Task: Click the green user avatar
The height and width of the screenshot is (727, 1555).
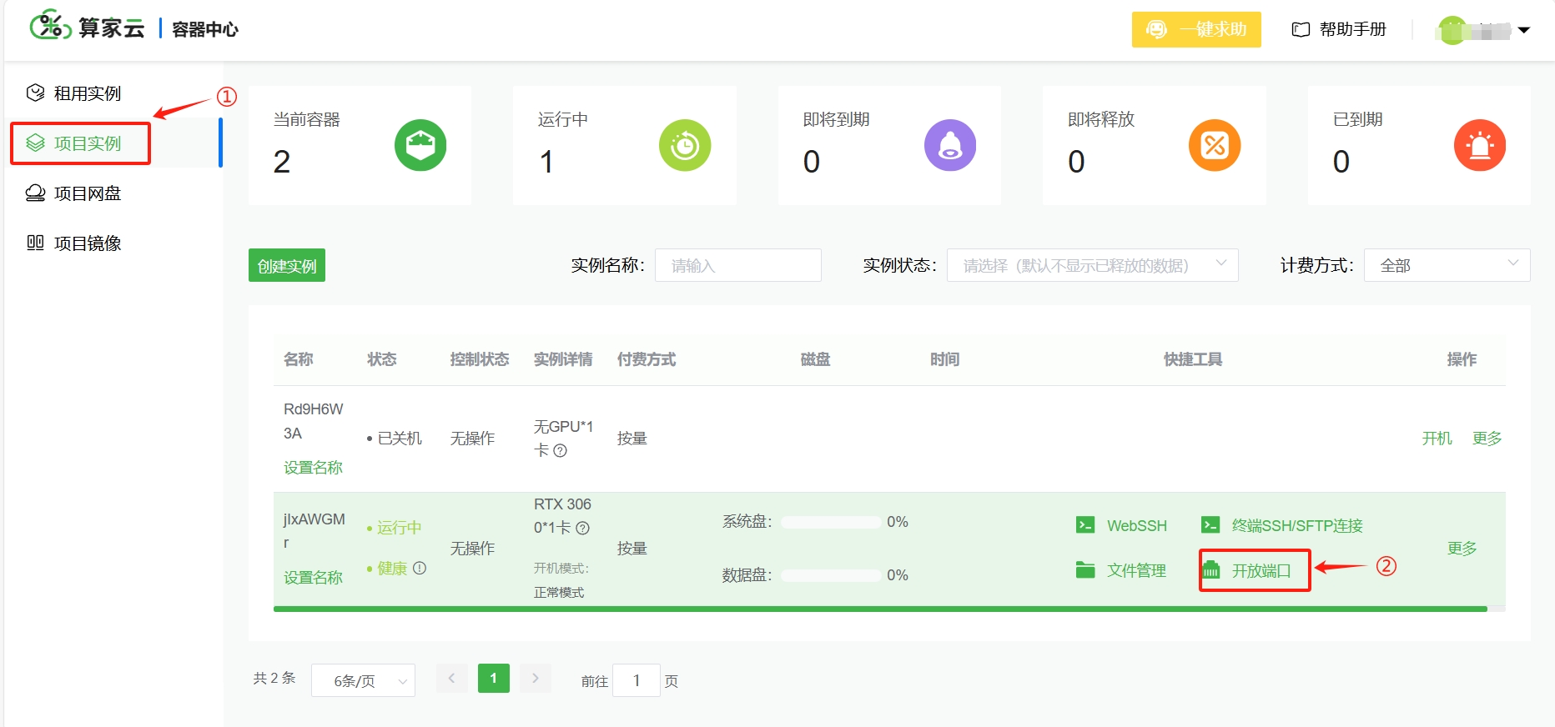Action: pos(1452,30)
